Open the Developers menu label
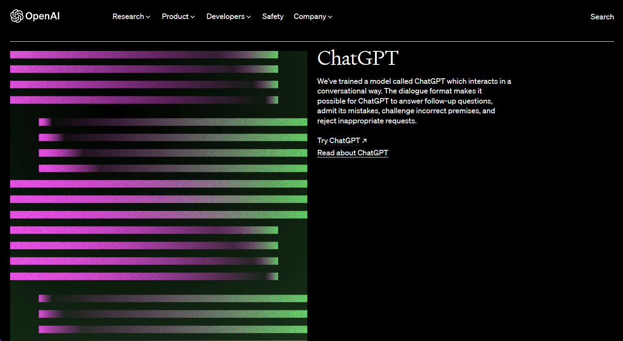Image resolution: width=623 pixels, height=341 pixels. 225,16
